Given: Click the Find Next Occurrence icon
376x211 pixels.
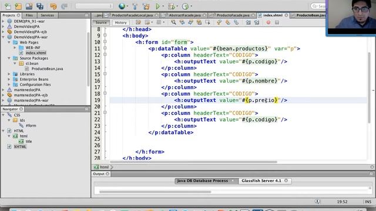Looking at the screenshot, I should 190,22.
